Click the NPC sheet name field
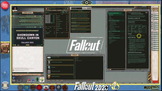Viewport: 162px width, 91px height. (77, 8)
